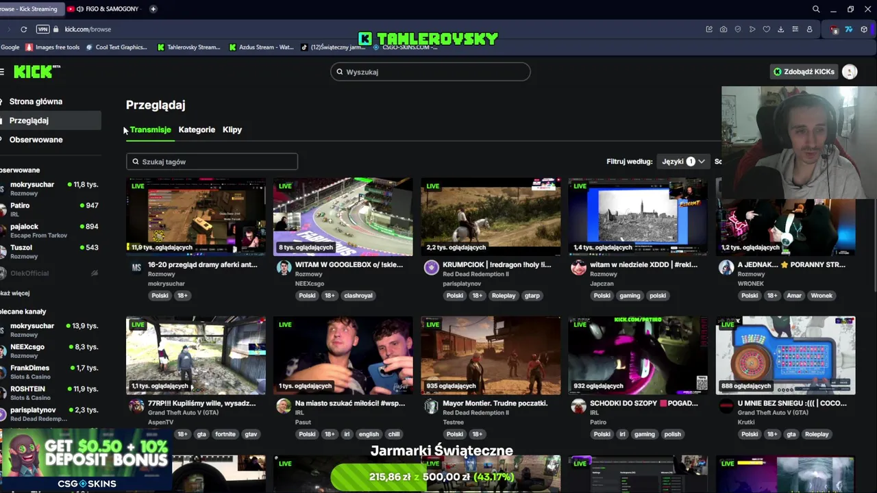The width and height of the screenshot is (877, 493).
Task: Open the TikTok Świąteczny jarmark bookmark
Action: [333, 47]
